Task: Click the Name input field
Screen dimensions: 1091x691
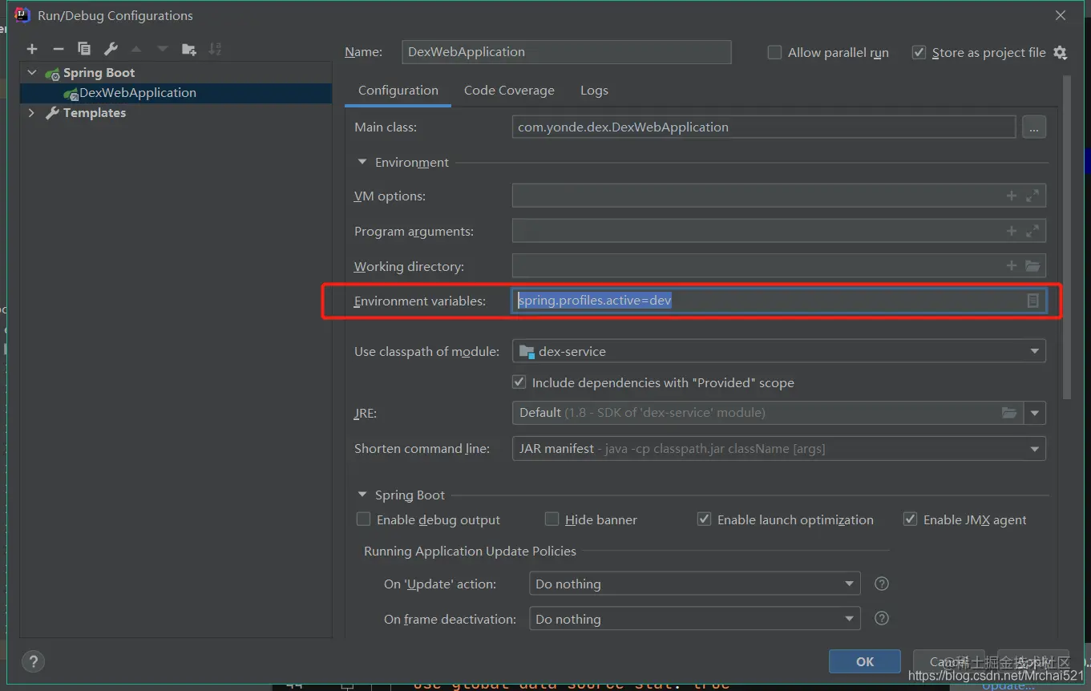Action: (566, 52)
